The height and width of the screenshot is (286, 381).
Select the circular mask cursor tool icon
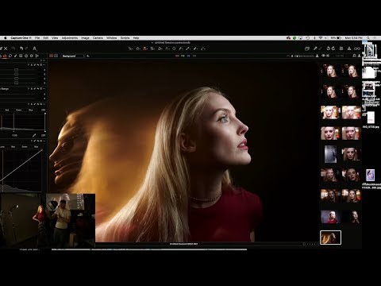(174, 48)
